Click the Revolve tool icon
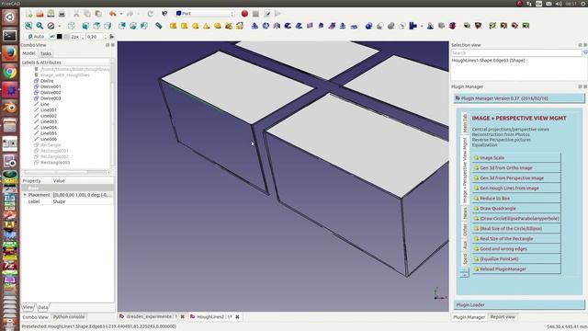The image size is (588, 331). 266,26
